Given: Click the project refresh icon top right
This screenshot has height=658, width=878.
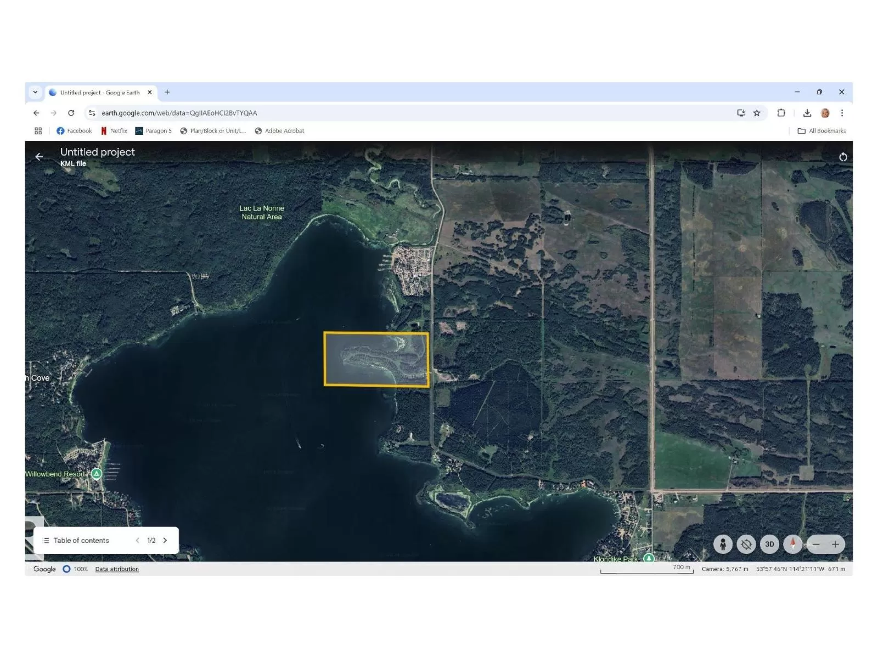Looking at the screenshot, I should pyautogui.click(x=843, y=157).
